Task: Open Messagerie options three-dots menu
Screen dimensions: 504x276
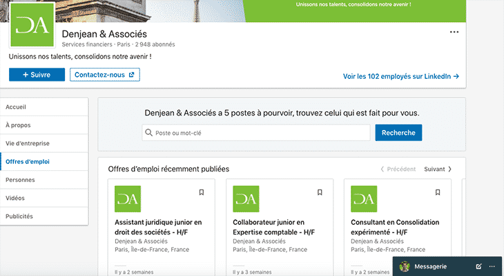Action: point(492,266)
